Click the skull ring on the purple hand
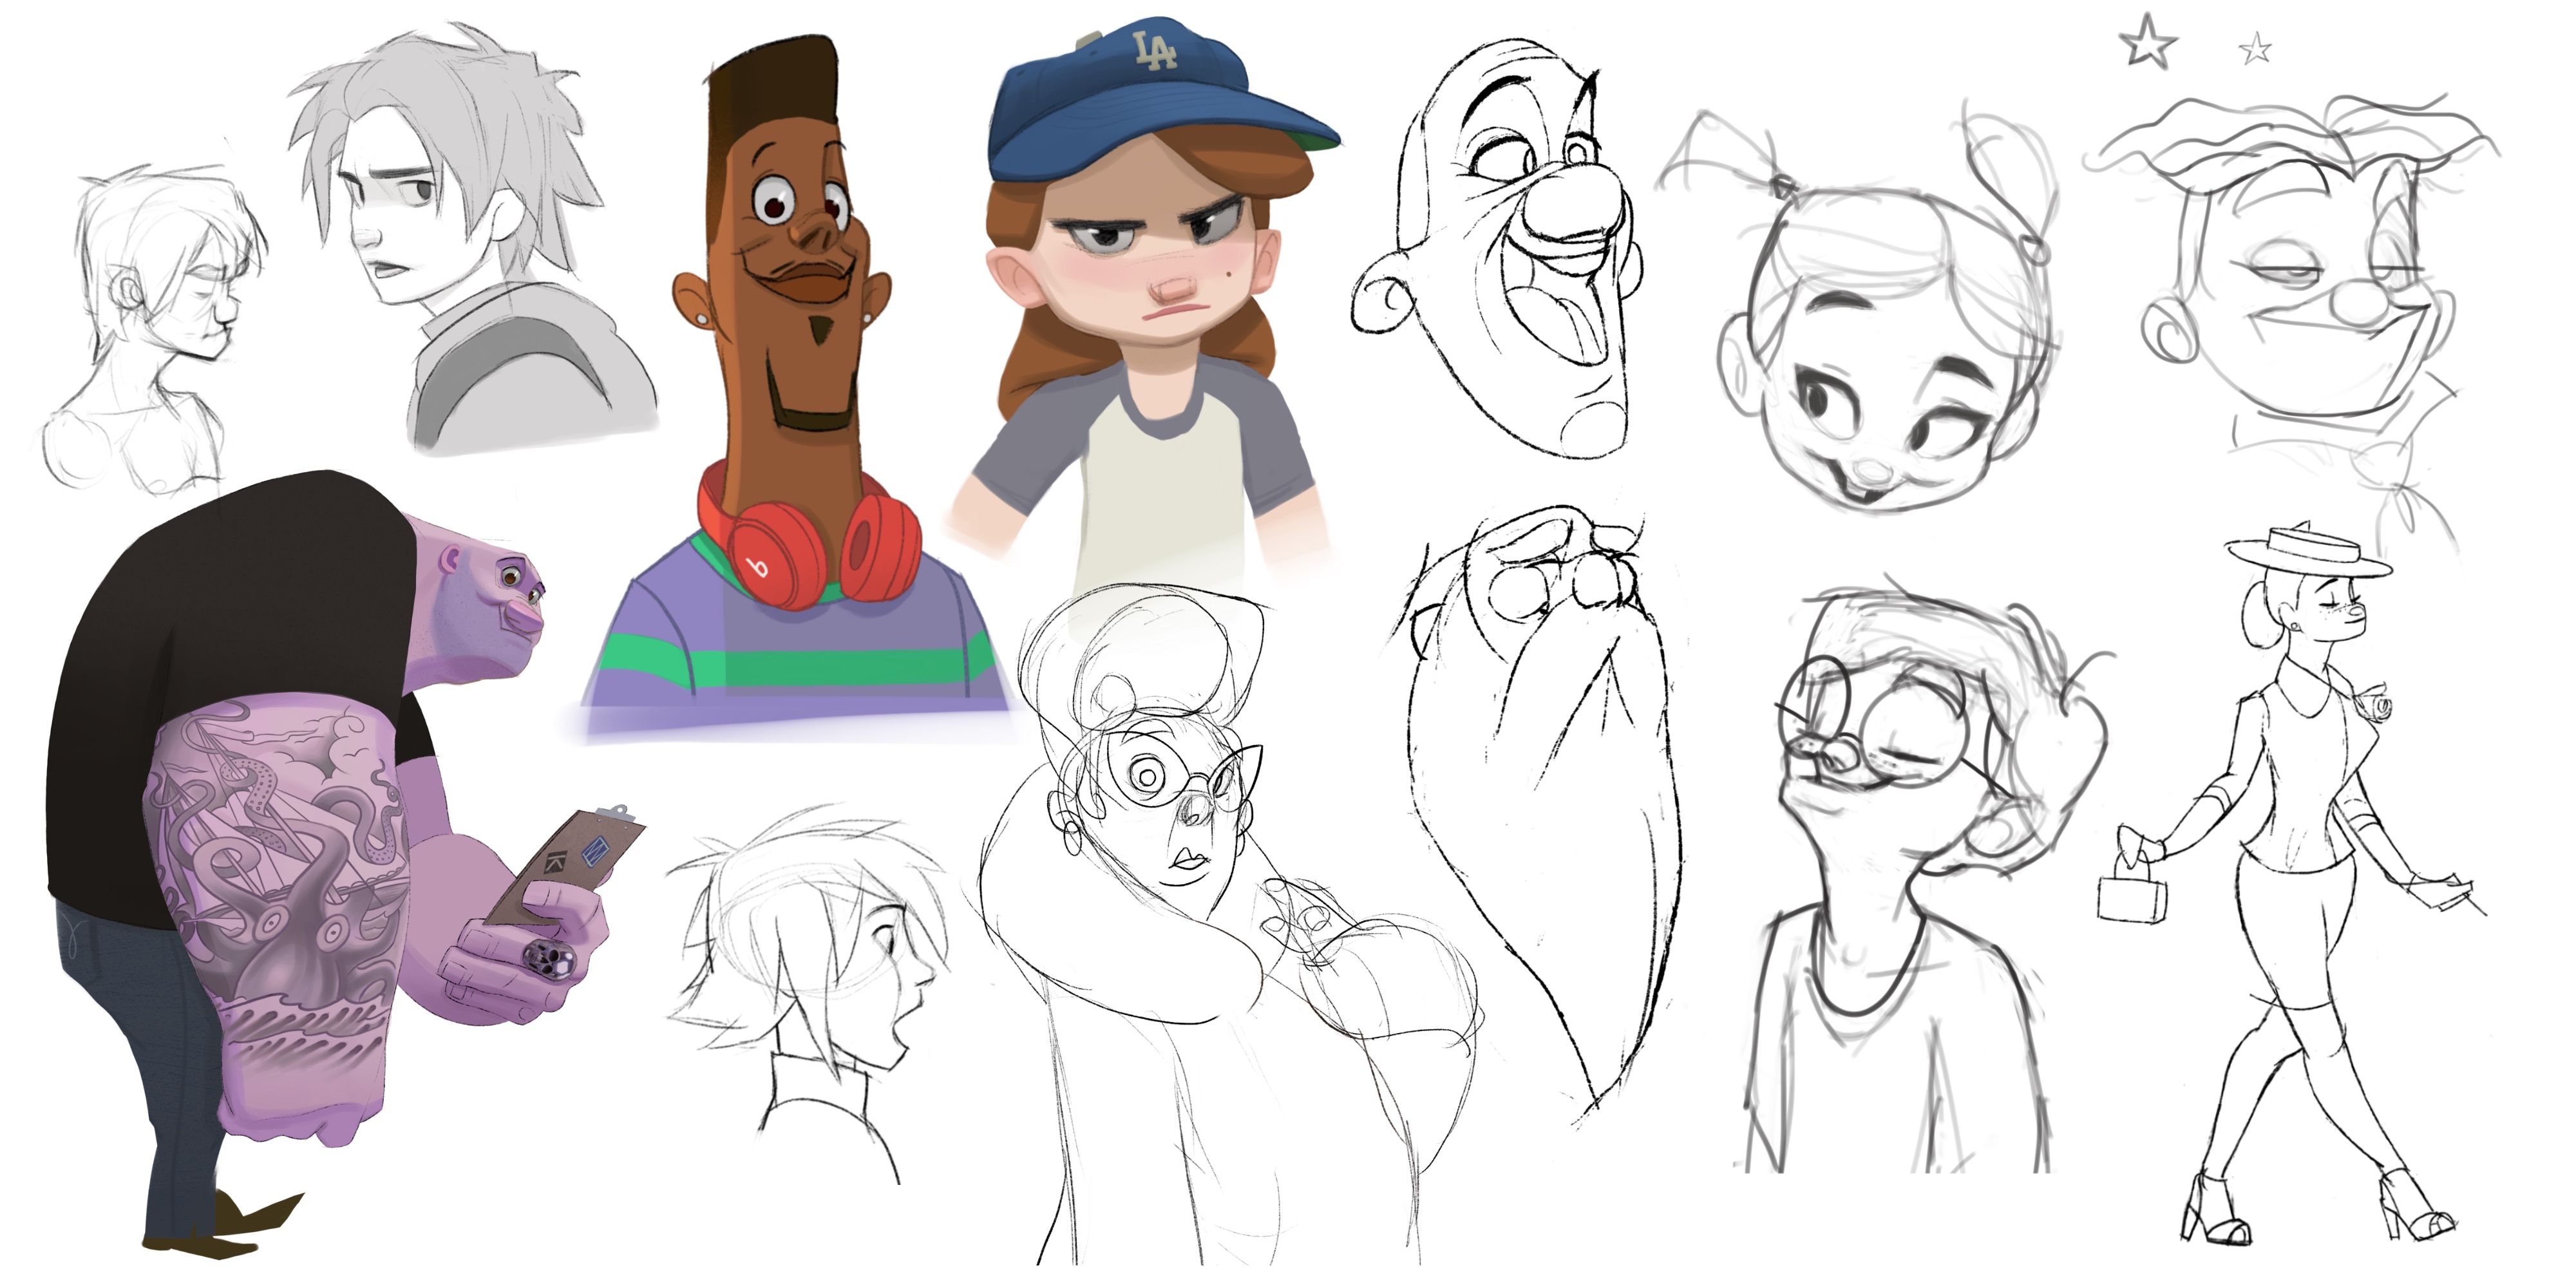 pyautogui.click(x=549, y=959)
